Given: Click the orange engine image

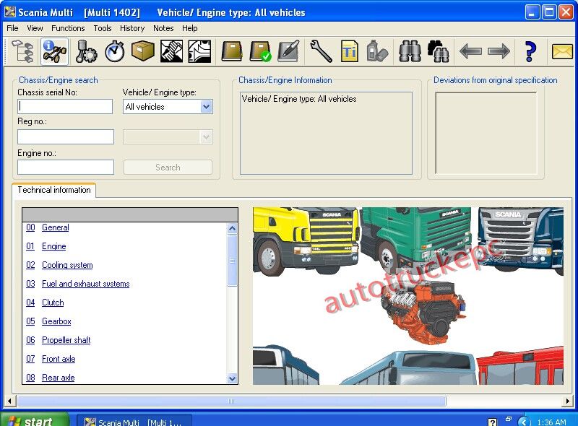Looking at the screenshot, I should click(x=424, y=311).
